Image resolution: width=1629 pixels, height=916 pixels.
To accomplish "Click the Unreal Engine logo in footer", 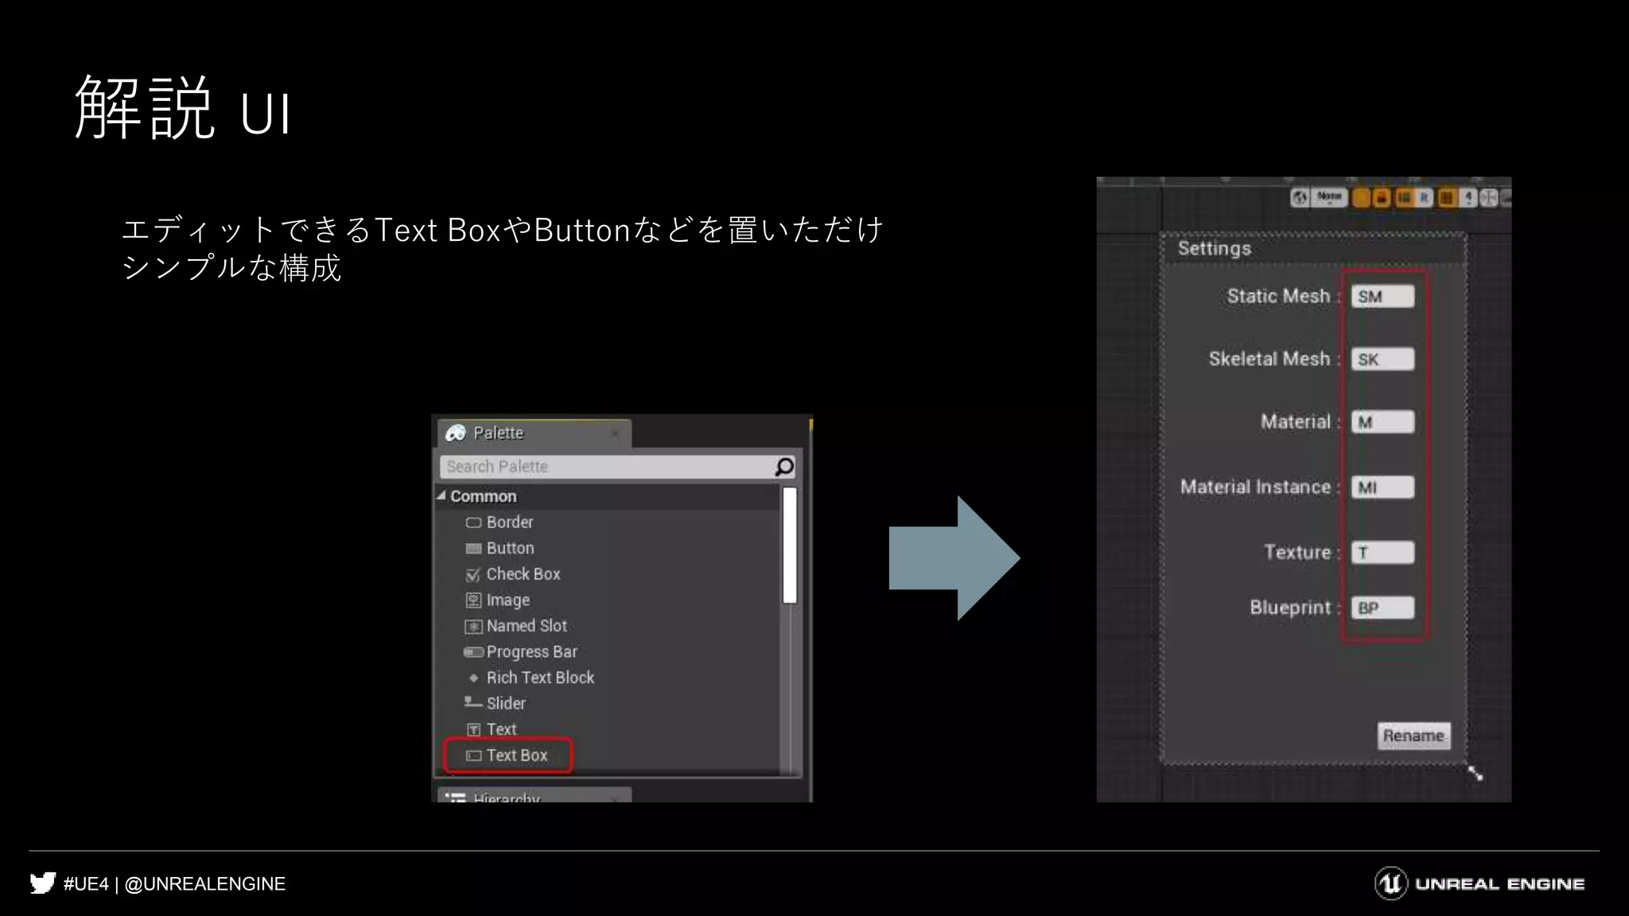I will coord(1479,883).
